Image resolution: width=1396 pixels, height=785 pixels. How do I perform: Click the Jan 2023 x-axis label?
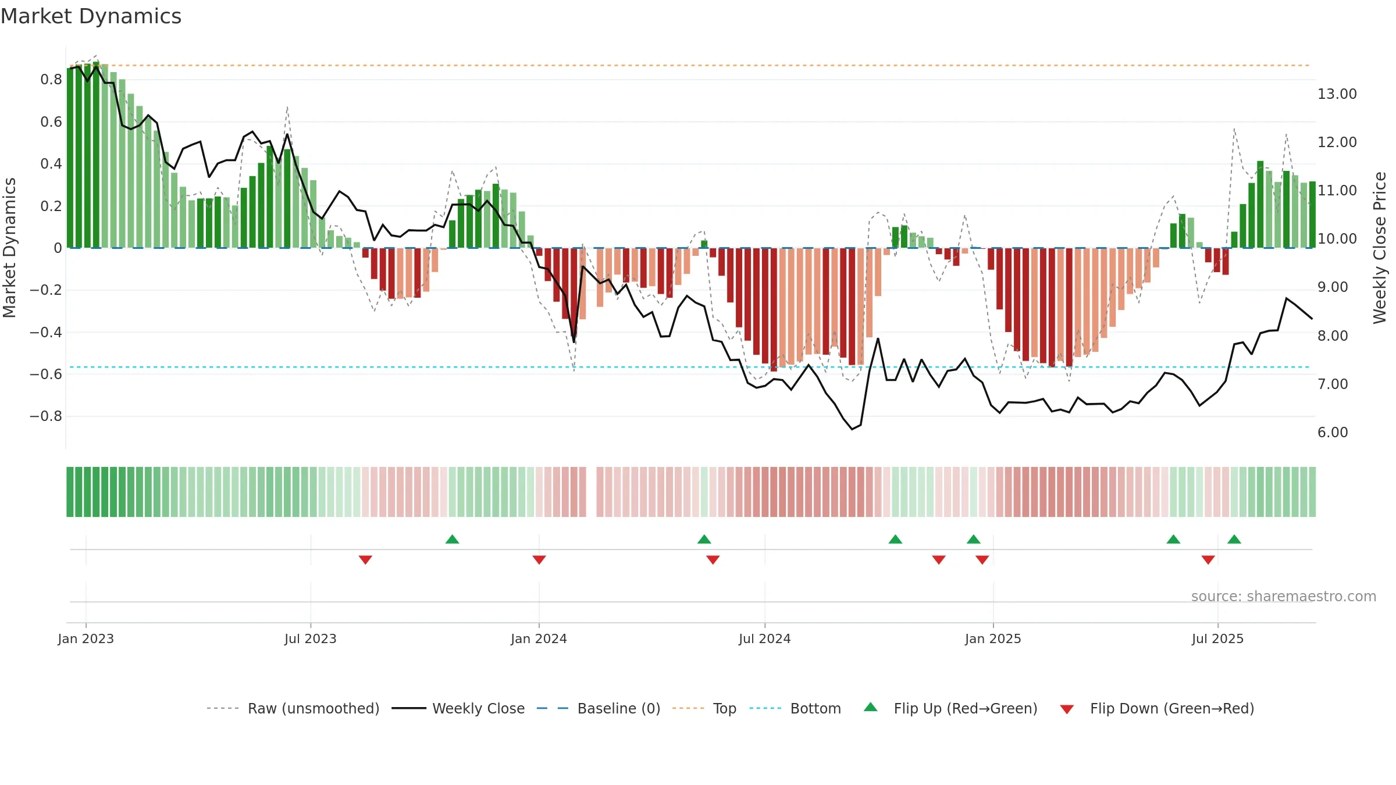[86, 638]
